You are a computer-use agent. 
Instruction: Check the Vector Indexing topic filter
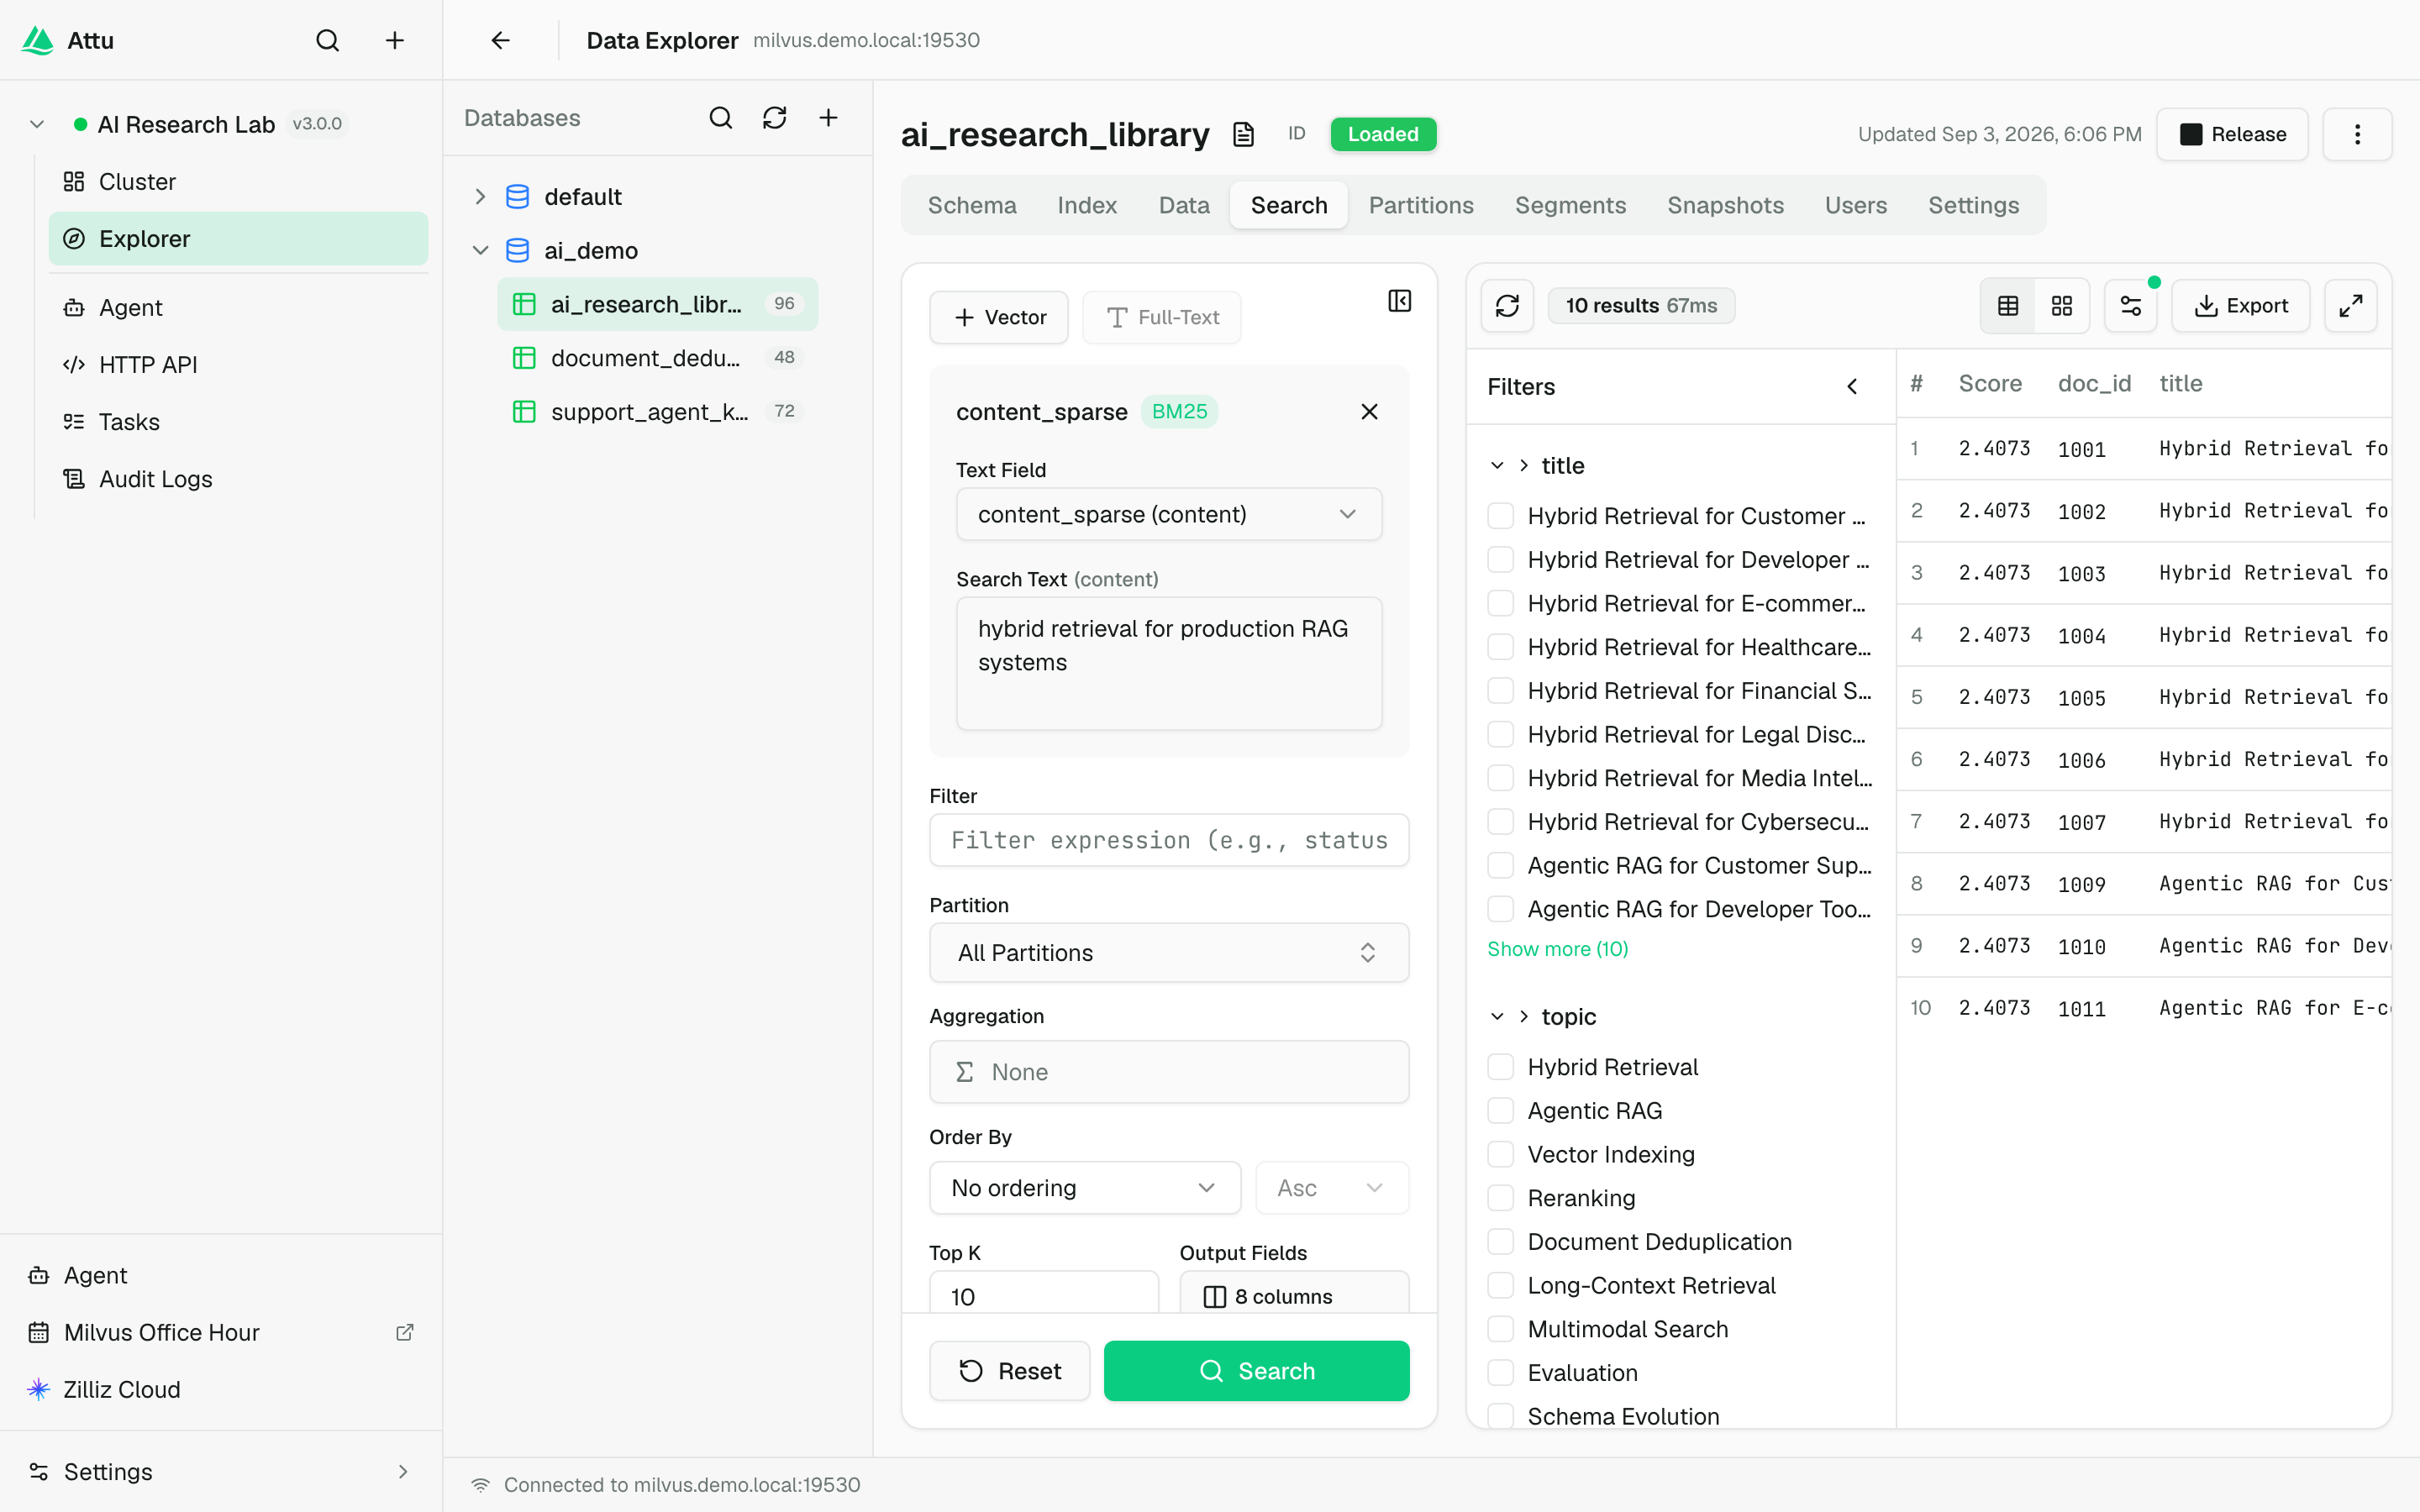[1500, 1154]
